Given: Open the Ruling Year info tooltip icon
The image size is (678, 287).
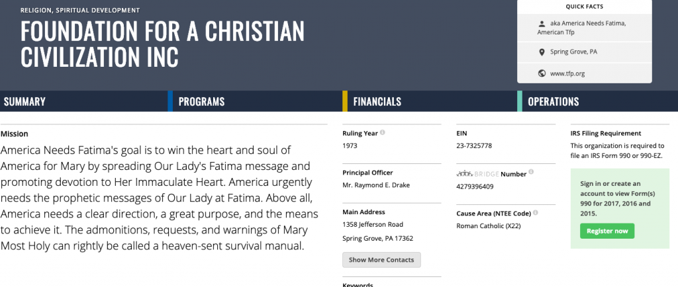Looking at the screenshot, I should [382, 133].
